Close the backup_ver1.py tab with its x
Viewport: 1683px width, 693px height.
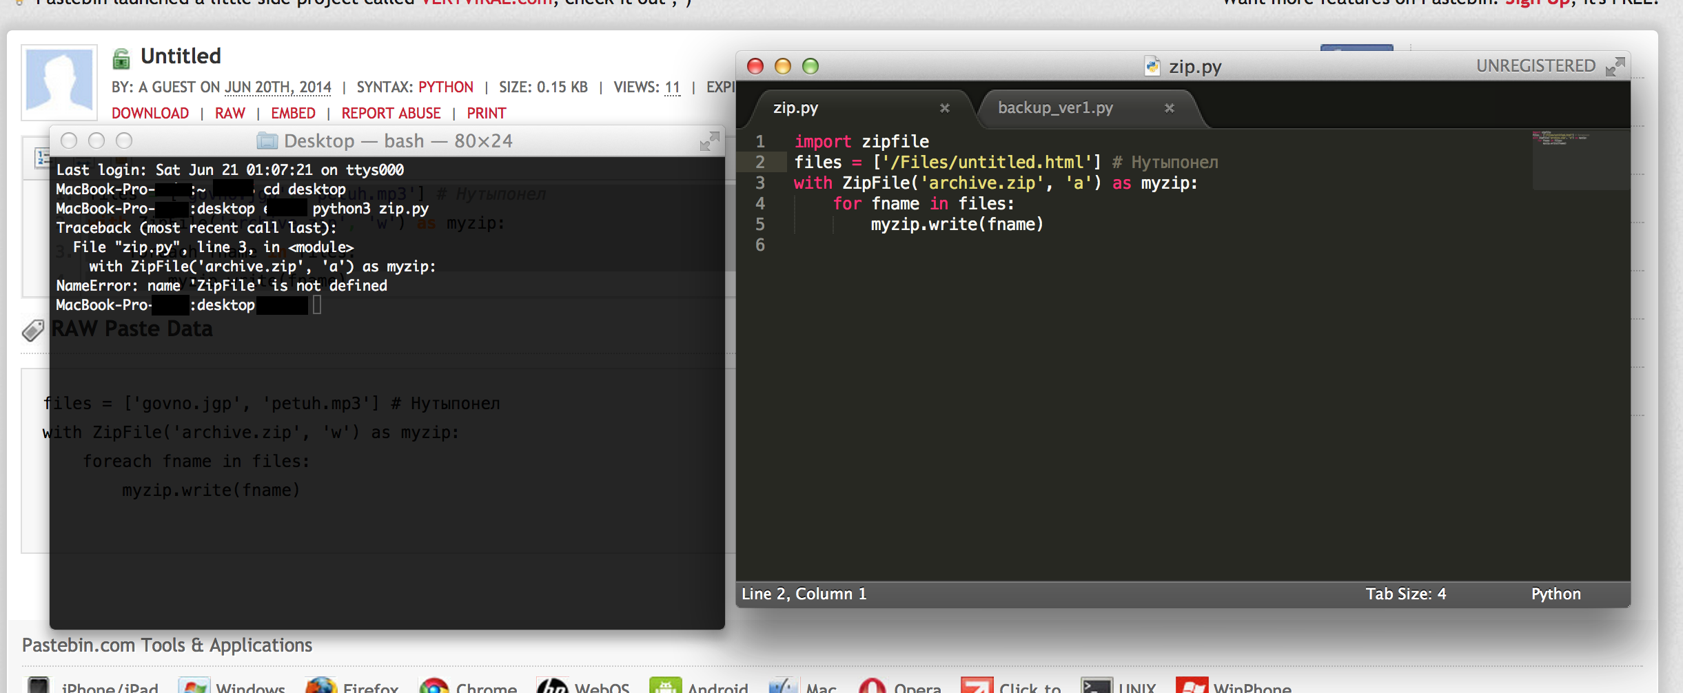pos(1170,108)
